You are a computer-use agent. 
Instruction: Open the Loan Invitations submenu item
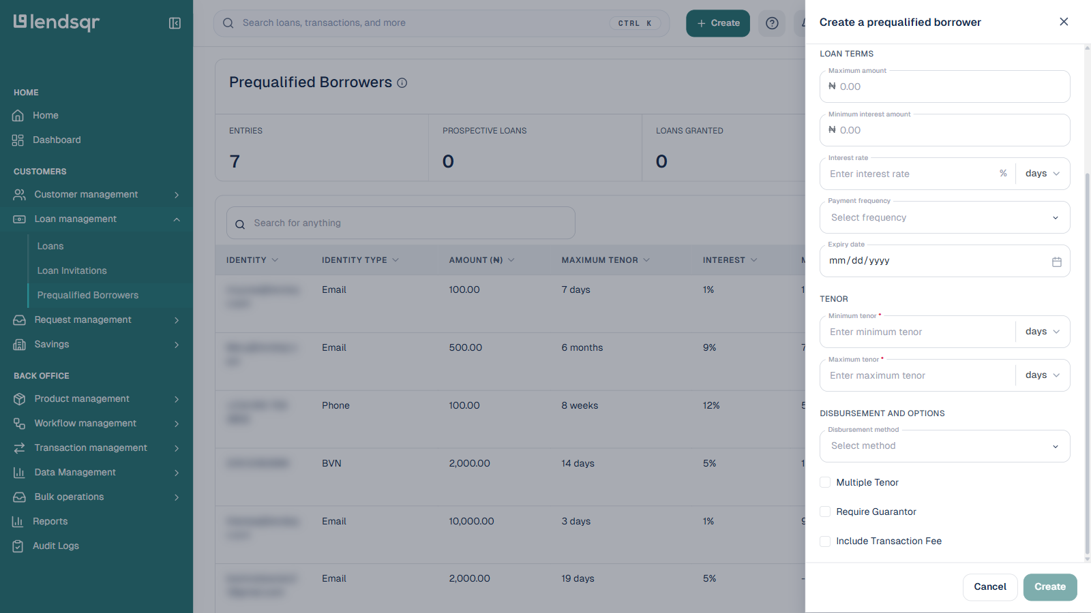click(72, 271)
